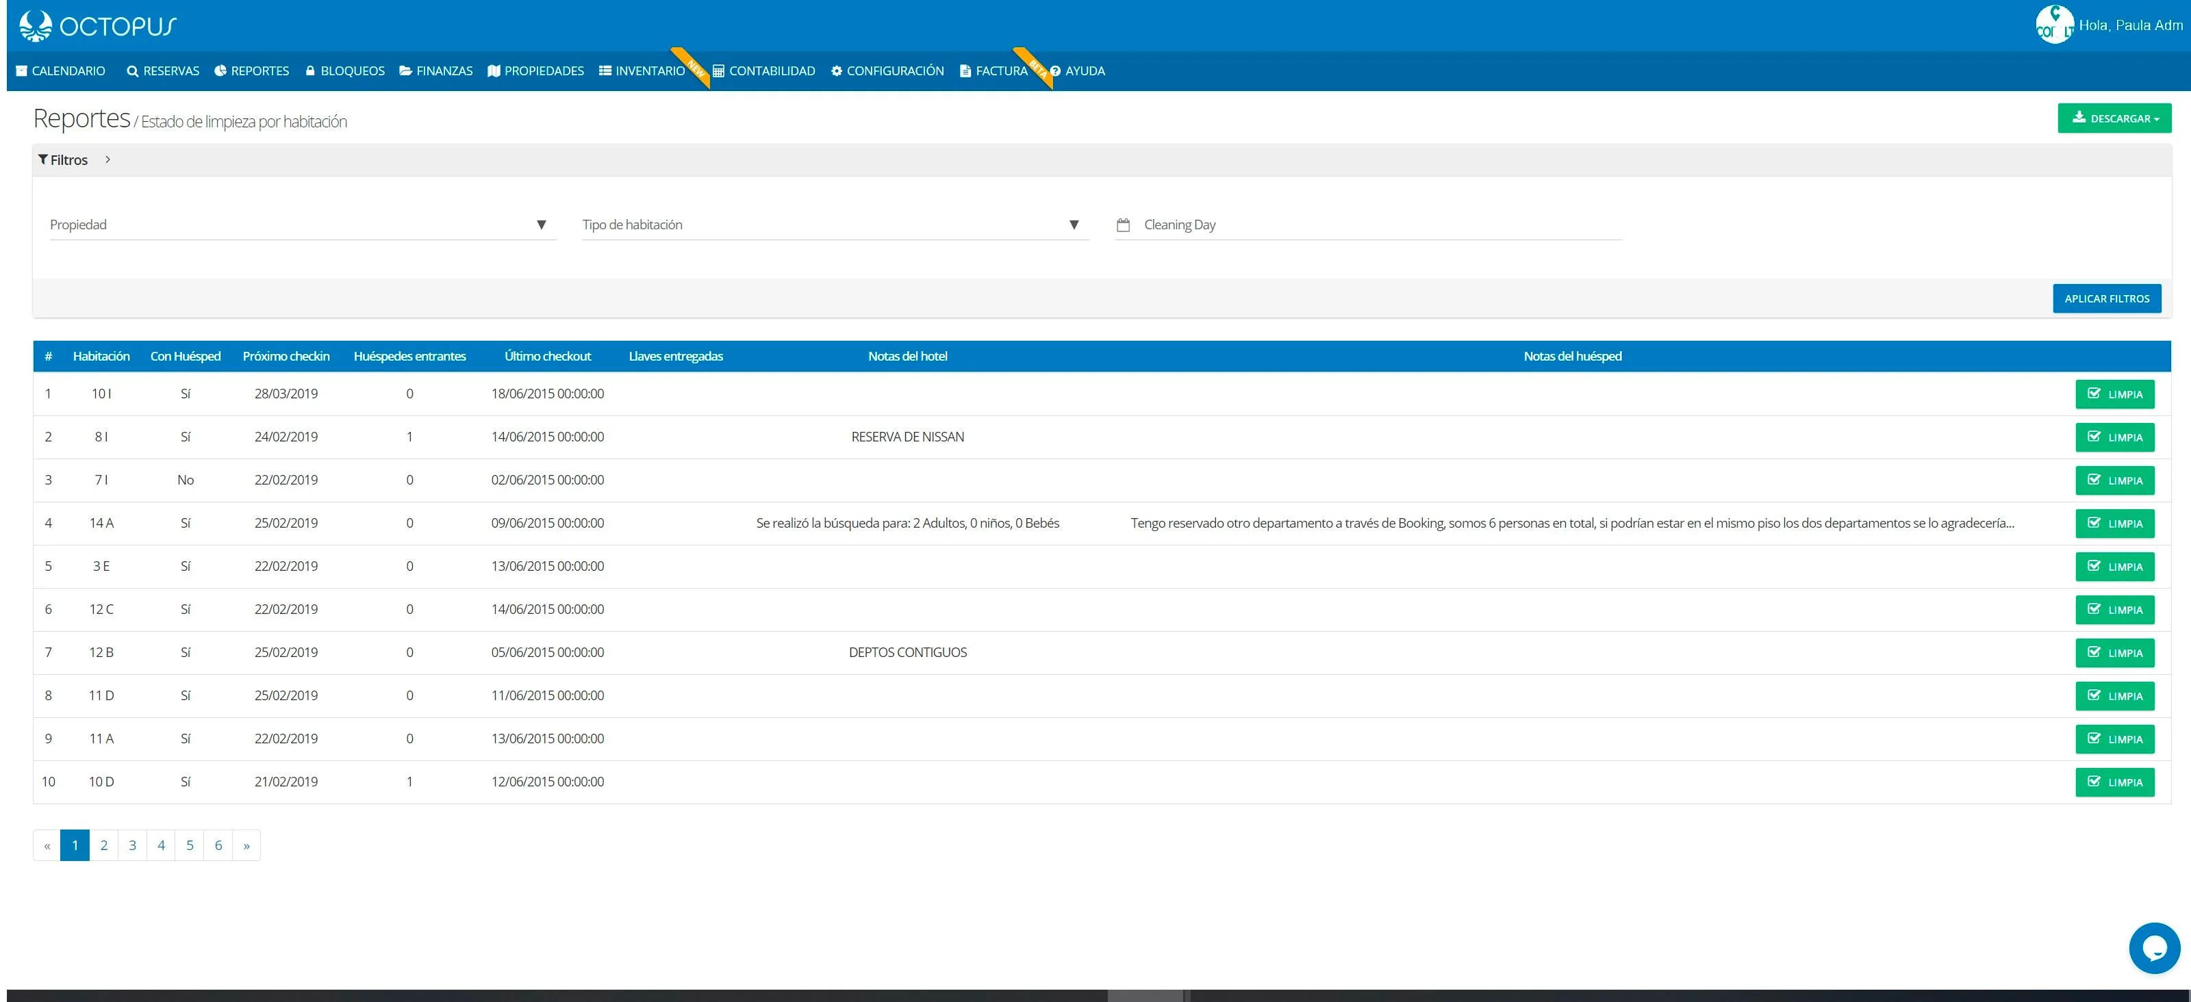Mark room 14 A as Limpia
The width and height of the screenshot is (2191, 1002).
(2114, 524)
